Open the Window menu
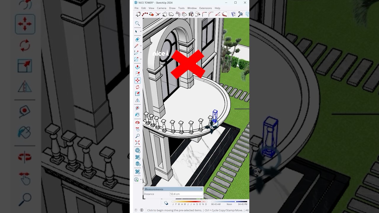 192,8
